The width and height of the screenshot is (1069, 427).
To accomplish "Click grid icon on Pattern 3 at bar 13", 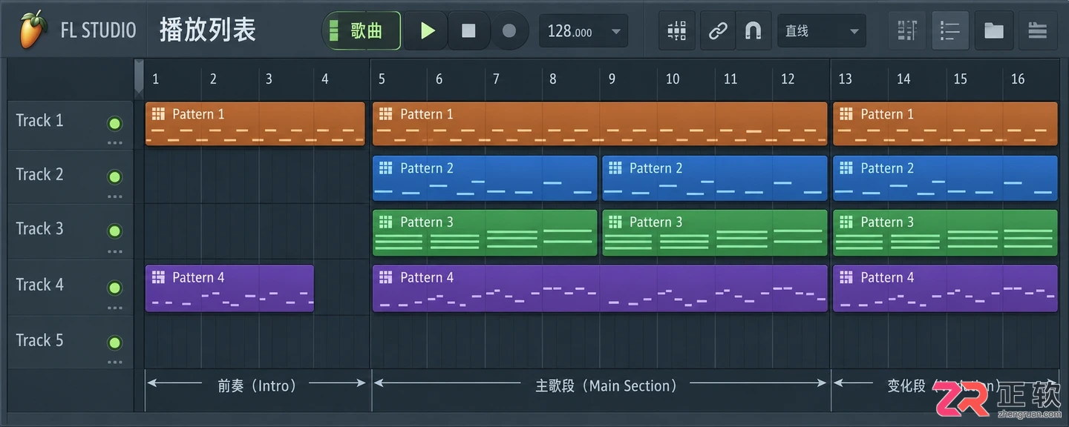I will 846,222.
